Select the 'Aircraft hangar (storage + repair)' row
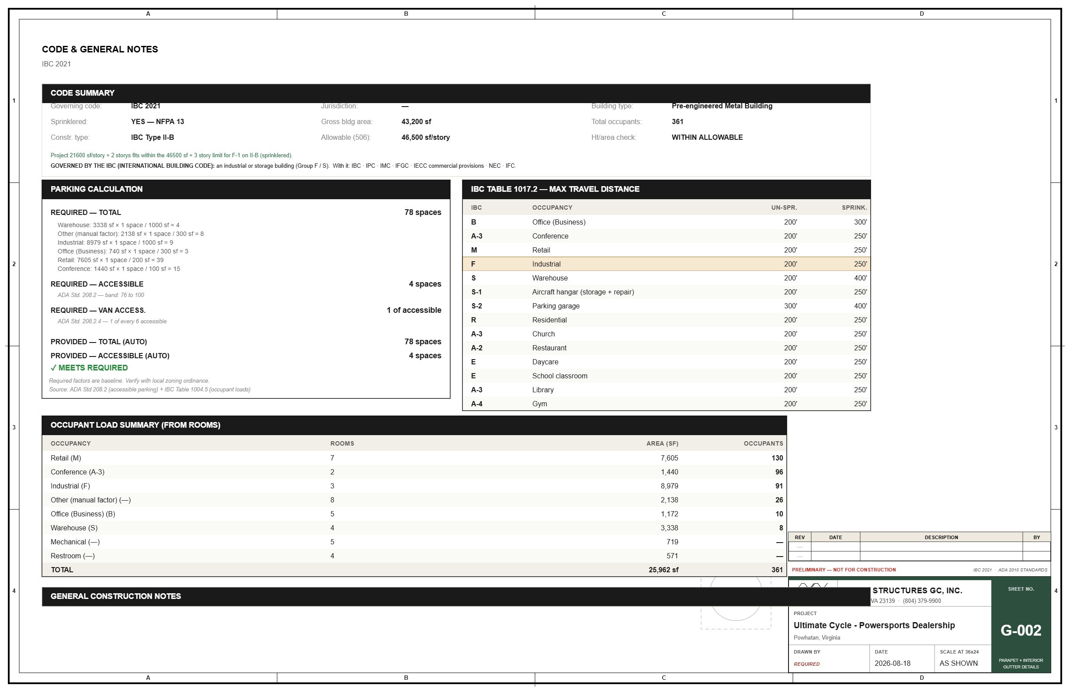The width and height of the screenshot is (1070, 692). coord(666,292)
